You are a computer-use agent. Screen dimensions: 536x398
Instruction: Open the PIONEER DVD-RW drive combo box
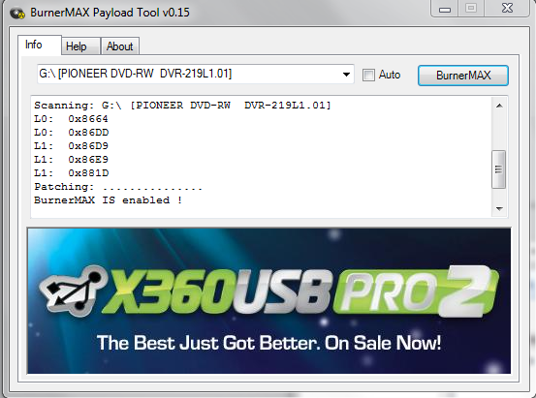195,74
